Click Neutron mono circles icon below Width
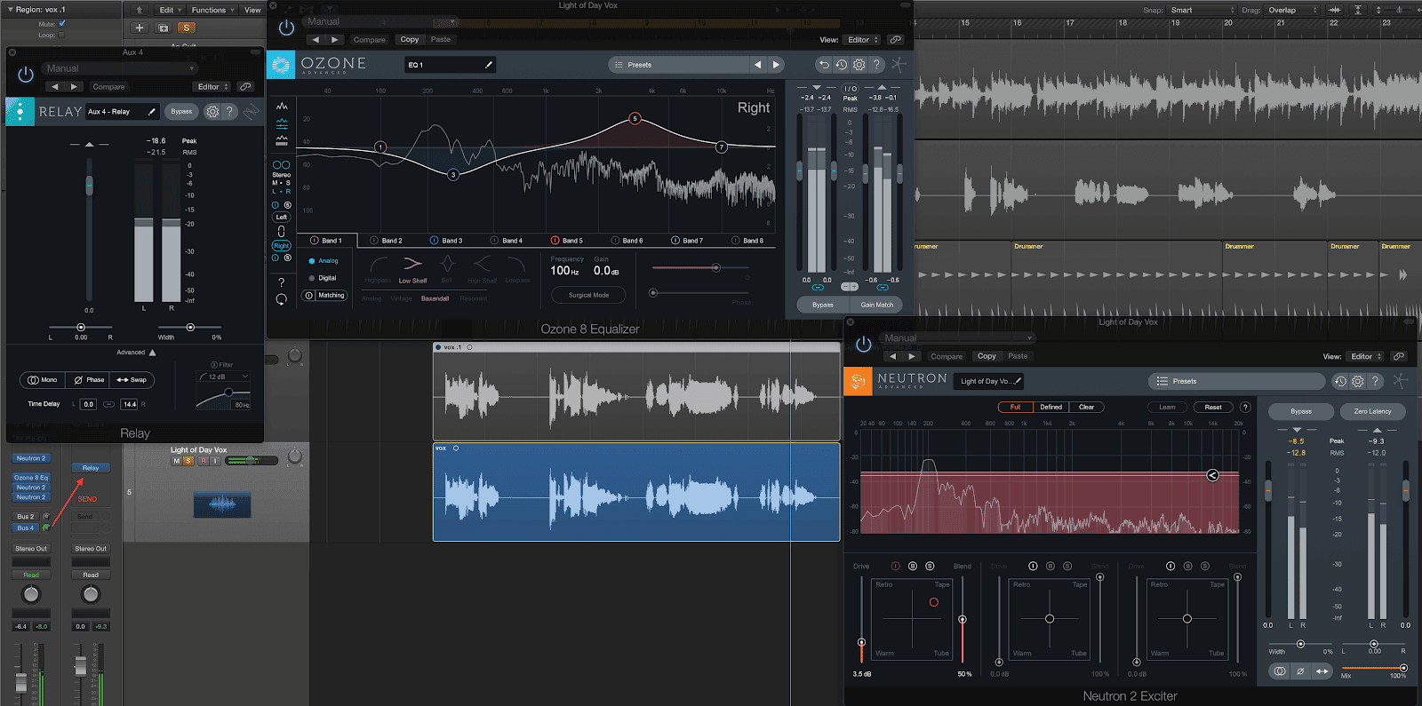 pos(1279,671)
